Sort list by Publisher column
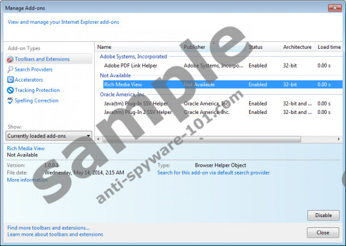This screenshot has height=246, width=346. coord(213,47)
